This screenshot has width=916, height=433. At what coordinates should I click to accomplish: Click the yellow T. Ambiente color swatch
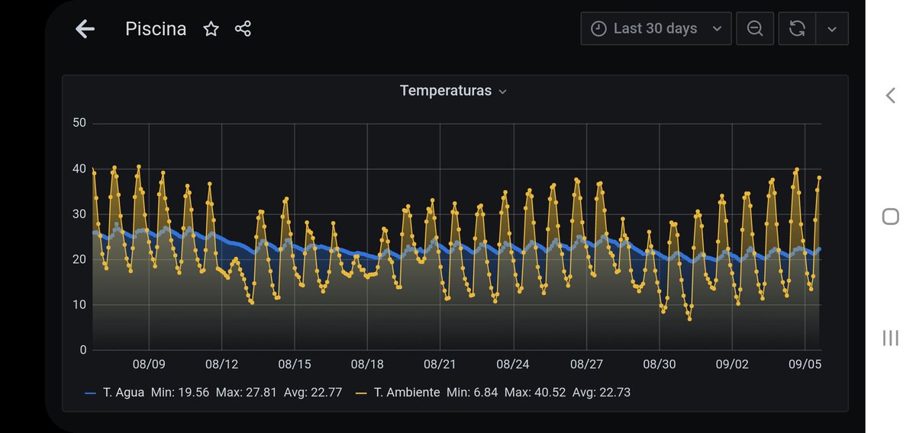(x=361, y=393)
